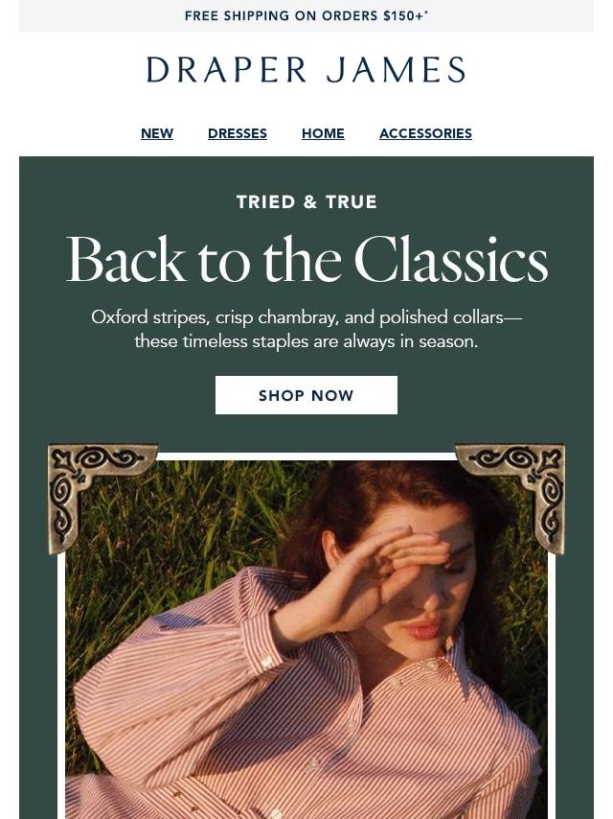
Task: Click the Back to the Classics headline
Action: point(307,260)
